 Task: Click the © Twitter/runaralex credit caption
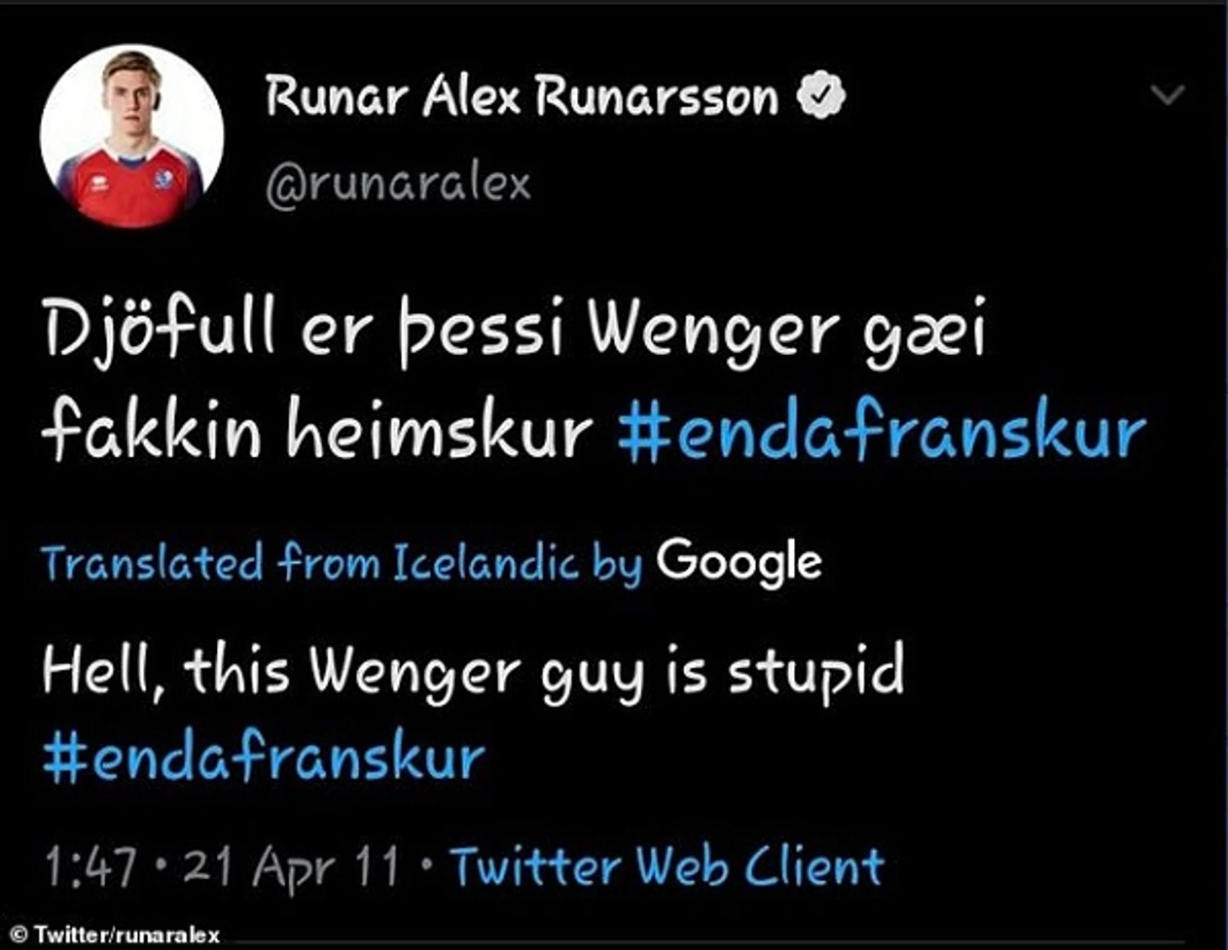tap(115, 934)
